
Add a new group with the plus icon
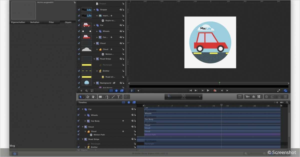pos(81,90)
